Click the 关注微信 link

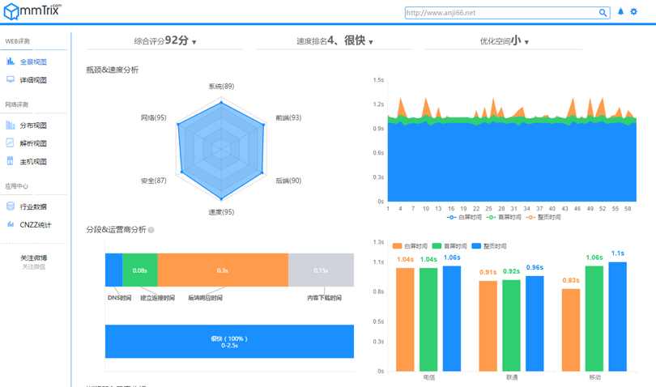[x=34, y=266]
